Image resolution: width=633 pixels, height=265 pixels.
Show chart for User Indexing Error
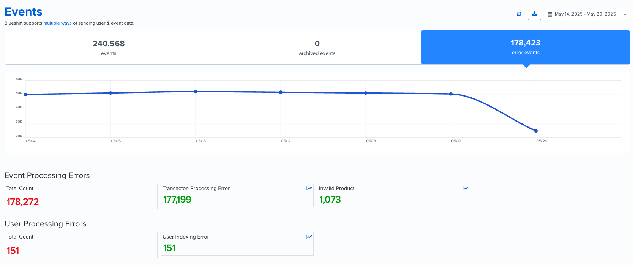pyautogui.click(x=309, y=237)
